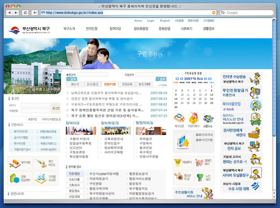Image resolution: width=280 pixels, height=208 pixels.
Task: Click the Safari back arrow button
Action: coord(9,12)
